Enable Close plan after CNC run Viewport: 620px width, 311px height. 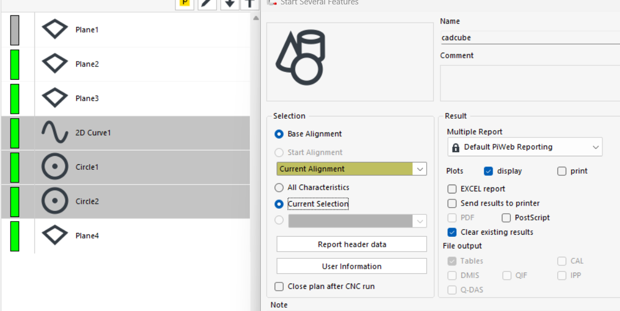pyautogui.click(x=279, y=286)
